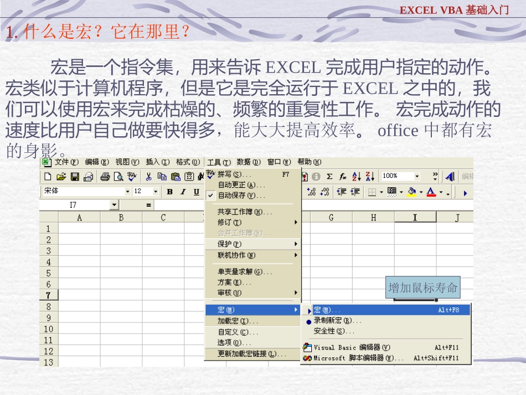Image resolution: width=526 pixels, height=395 pixels.
Task: Choose 选项 from Tools menu
Action: point(252,343)
